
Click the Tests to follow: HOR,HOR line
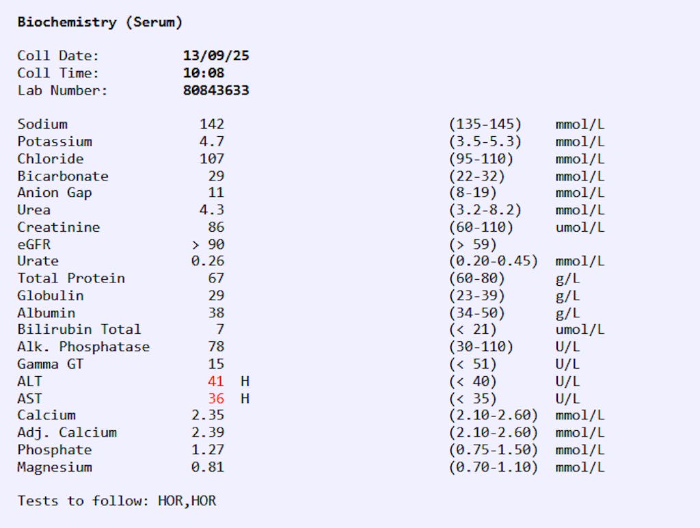point(117,501)
